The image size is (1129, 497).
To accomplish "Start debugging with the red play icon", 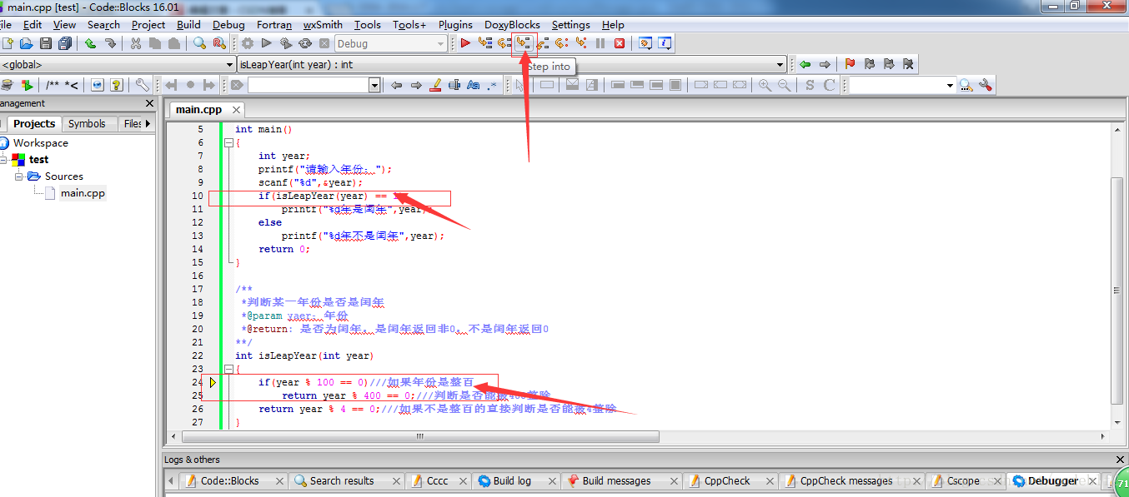I will [x=465, y=43].
